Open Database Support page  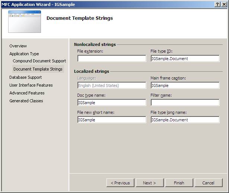pos(26,77)
